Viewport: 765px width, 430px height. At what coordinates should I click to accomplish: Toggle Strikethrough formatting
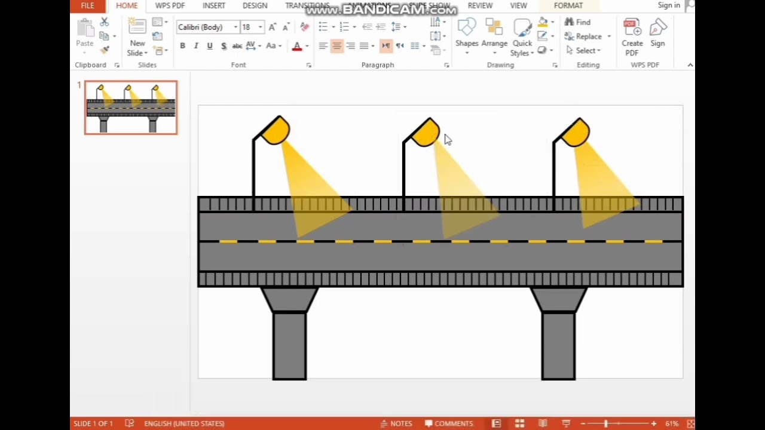pyautogui.click(x=237, y=46)
